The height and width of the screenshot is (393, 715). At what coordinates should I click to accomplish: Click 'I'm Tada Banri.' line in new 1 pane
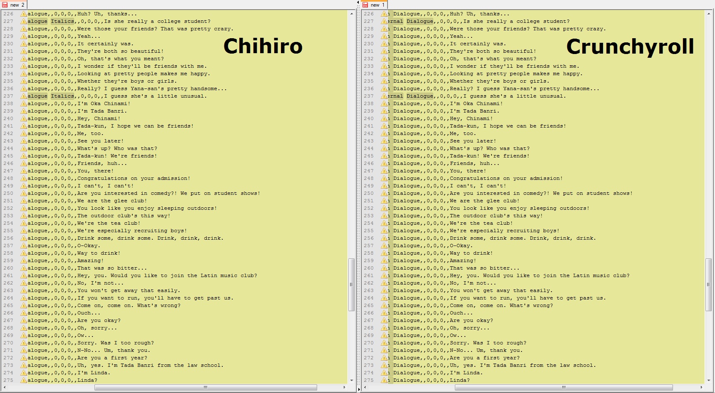click(x=475, y=111)
